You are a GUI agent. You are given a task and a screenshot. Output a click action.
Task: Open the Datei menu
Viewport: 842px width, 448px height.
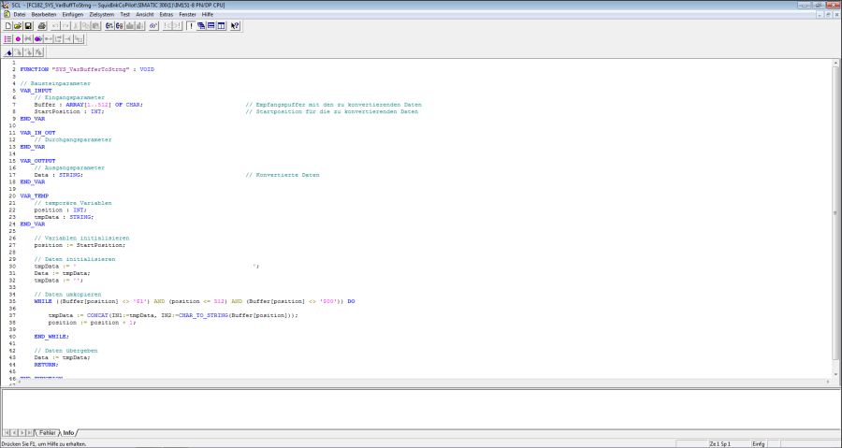click(19, 15)
